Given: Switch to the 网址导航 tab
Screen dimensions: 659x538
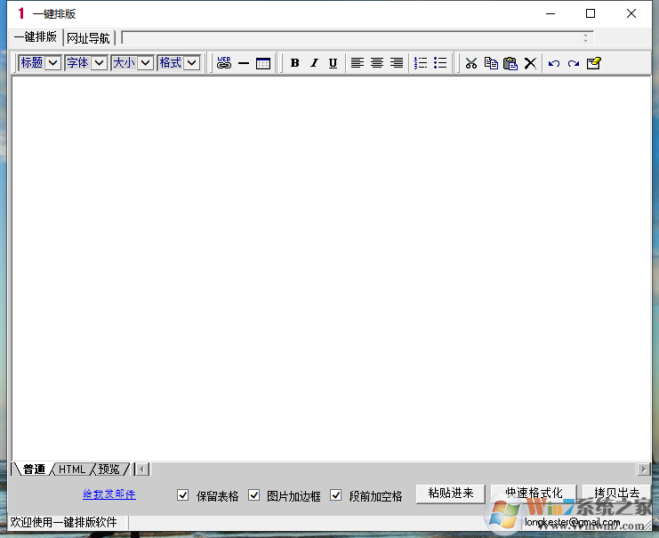Looking at the screenshot, I should point(88,37).
